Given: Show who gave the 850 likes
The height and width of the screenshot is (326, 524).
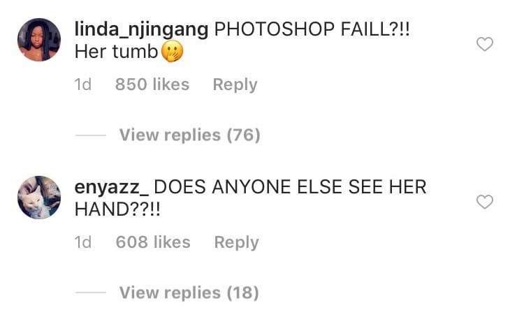Looking at the screenshot, I should tap(152, 84).
